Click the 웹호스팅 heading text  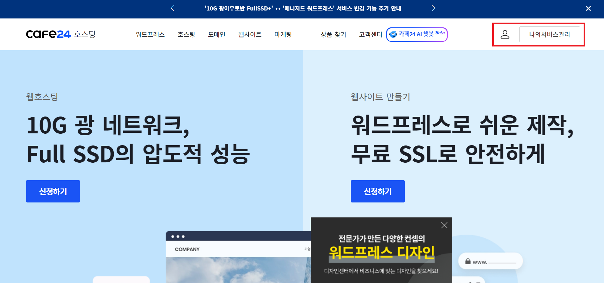point(42,97)
